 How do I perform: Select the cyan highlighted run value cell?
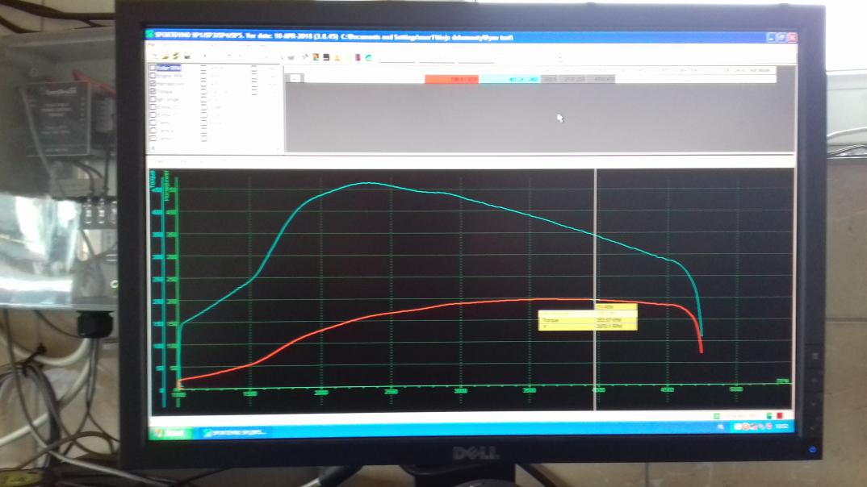tap(509, 80)
